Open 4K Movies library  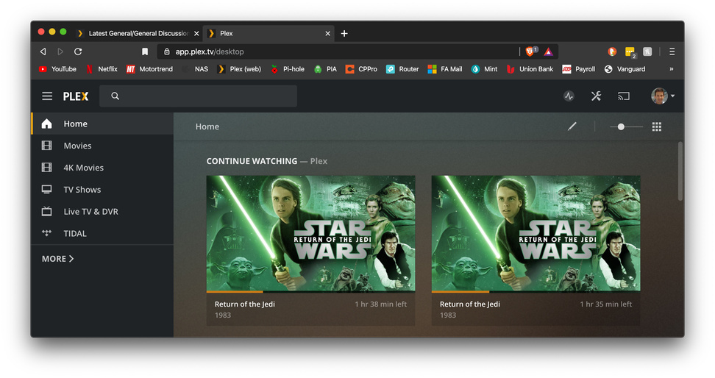point(103,168)
